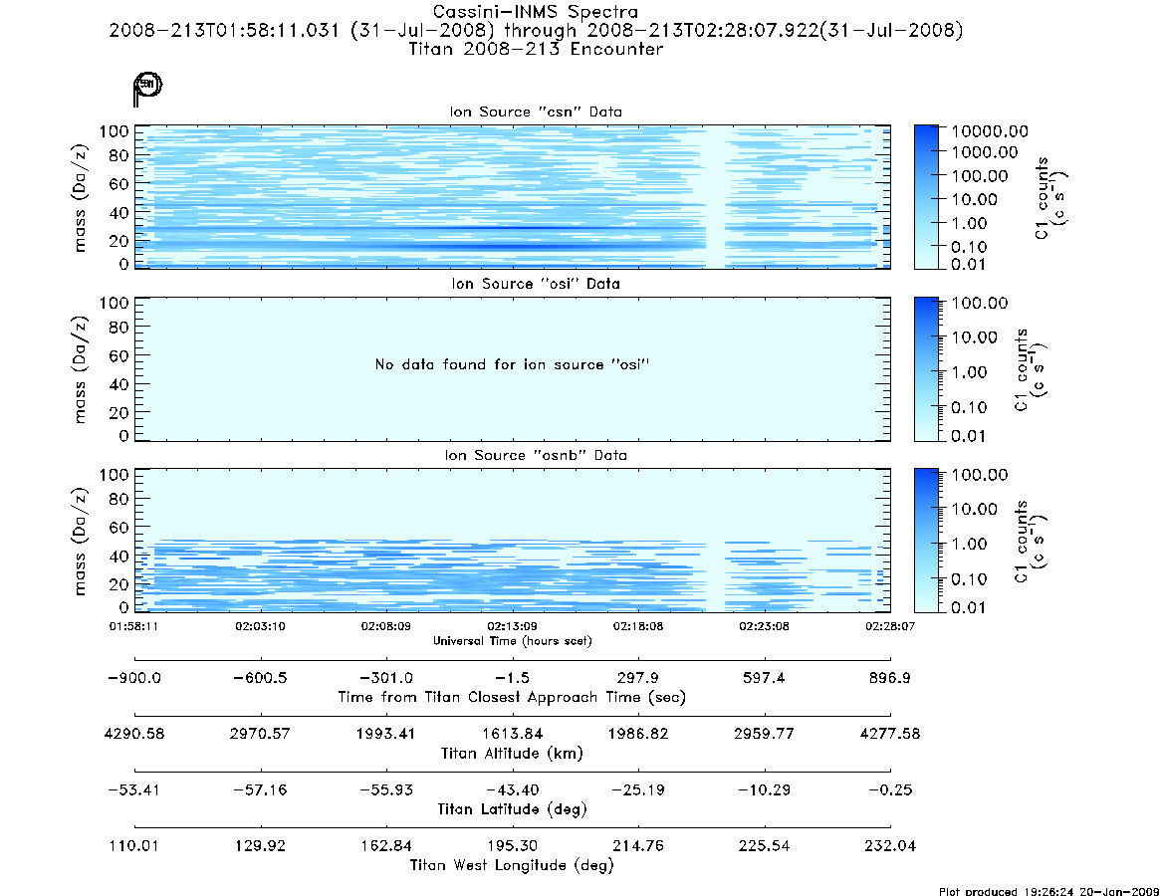Screen dimensions: 1160x896
Task: Click the csn plot color scale bar
Action: [x=926, y=197]
